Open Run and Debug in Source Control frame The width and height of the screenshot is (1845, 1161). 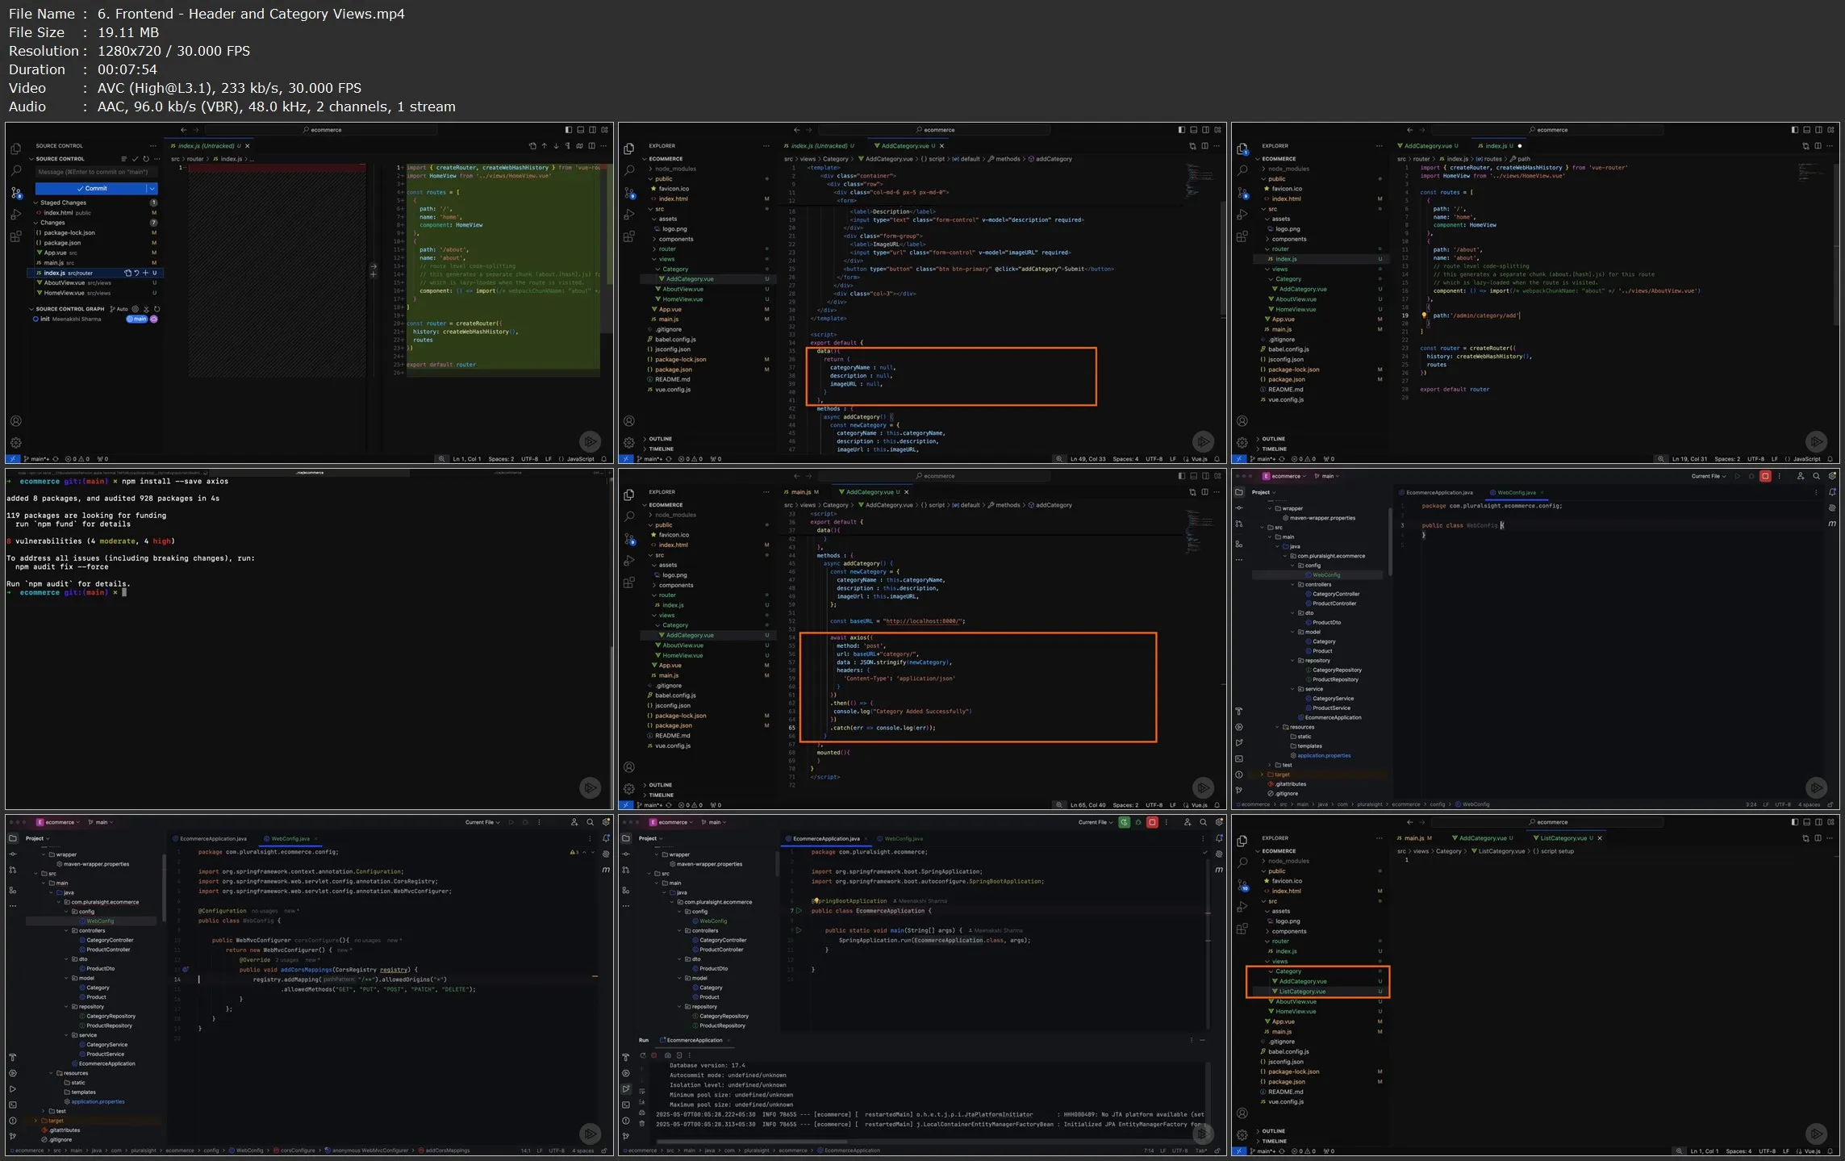pos(16,215)
